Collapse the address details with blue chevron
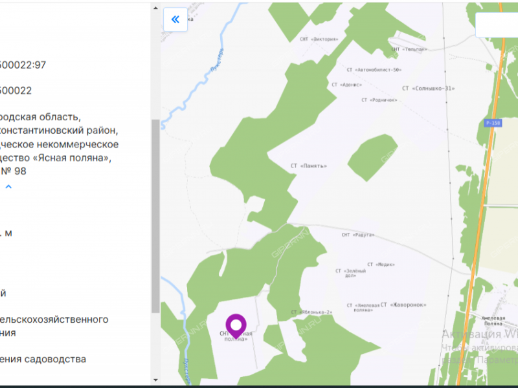The height and width of the screenshot is (388, 518). (9, 187)
